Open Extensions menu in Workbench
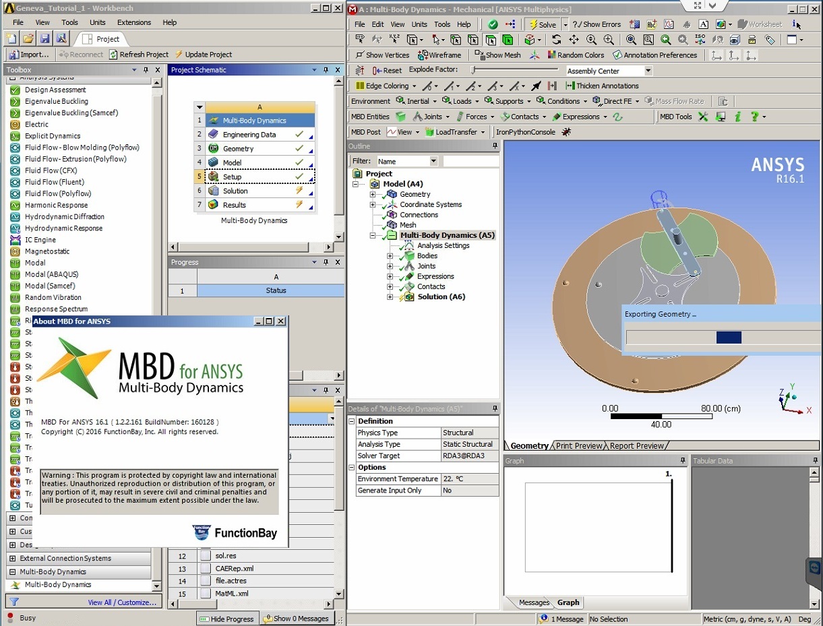Image resolution: width=823 pixels, height=626 pixels. point(134,22)
